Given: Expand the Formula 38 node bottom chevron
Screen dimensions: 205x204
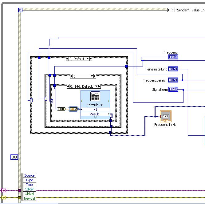Looking at the screenshot, I should [x=95, y=118].
